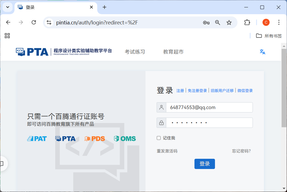Reload the page with the refresh icon

pos(34,22)
